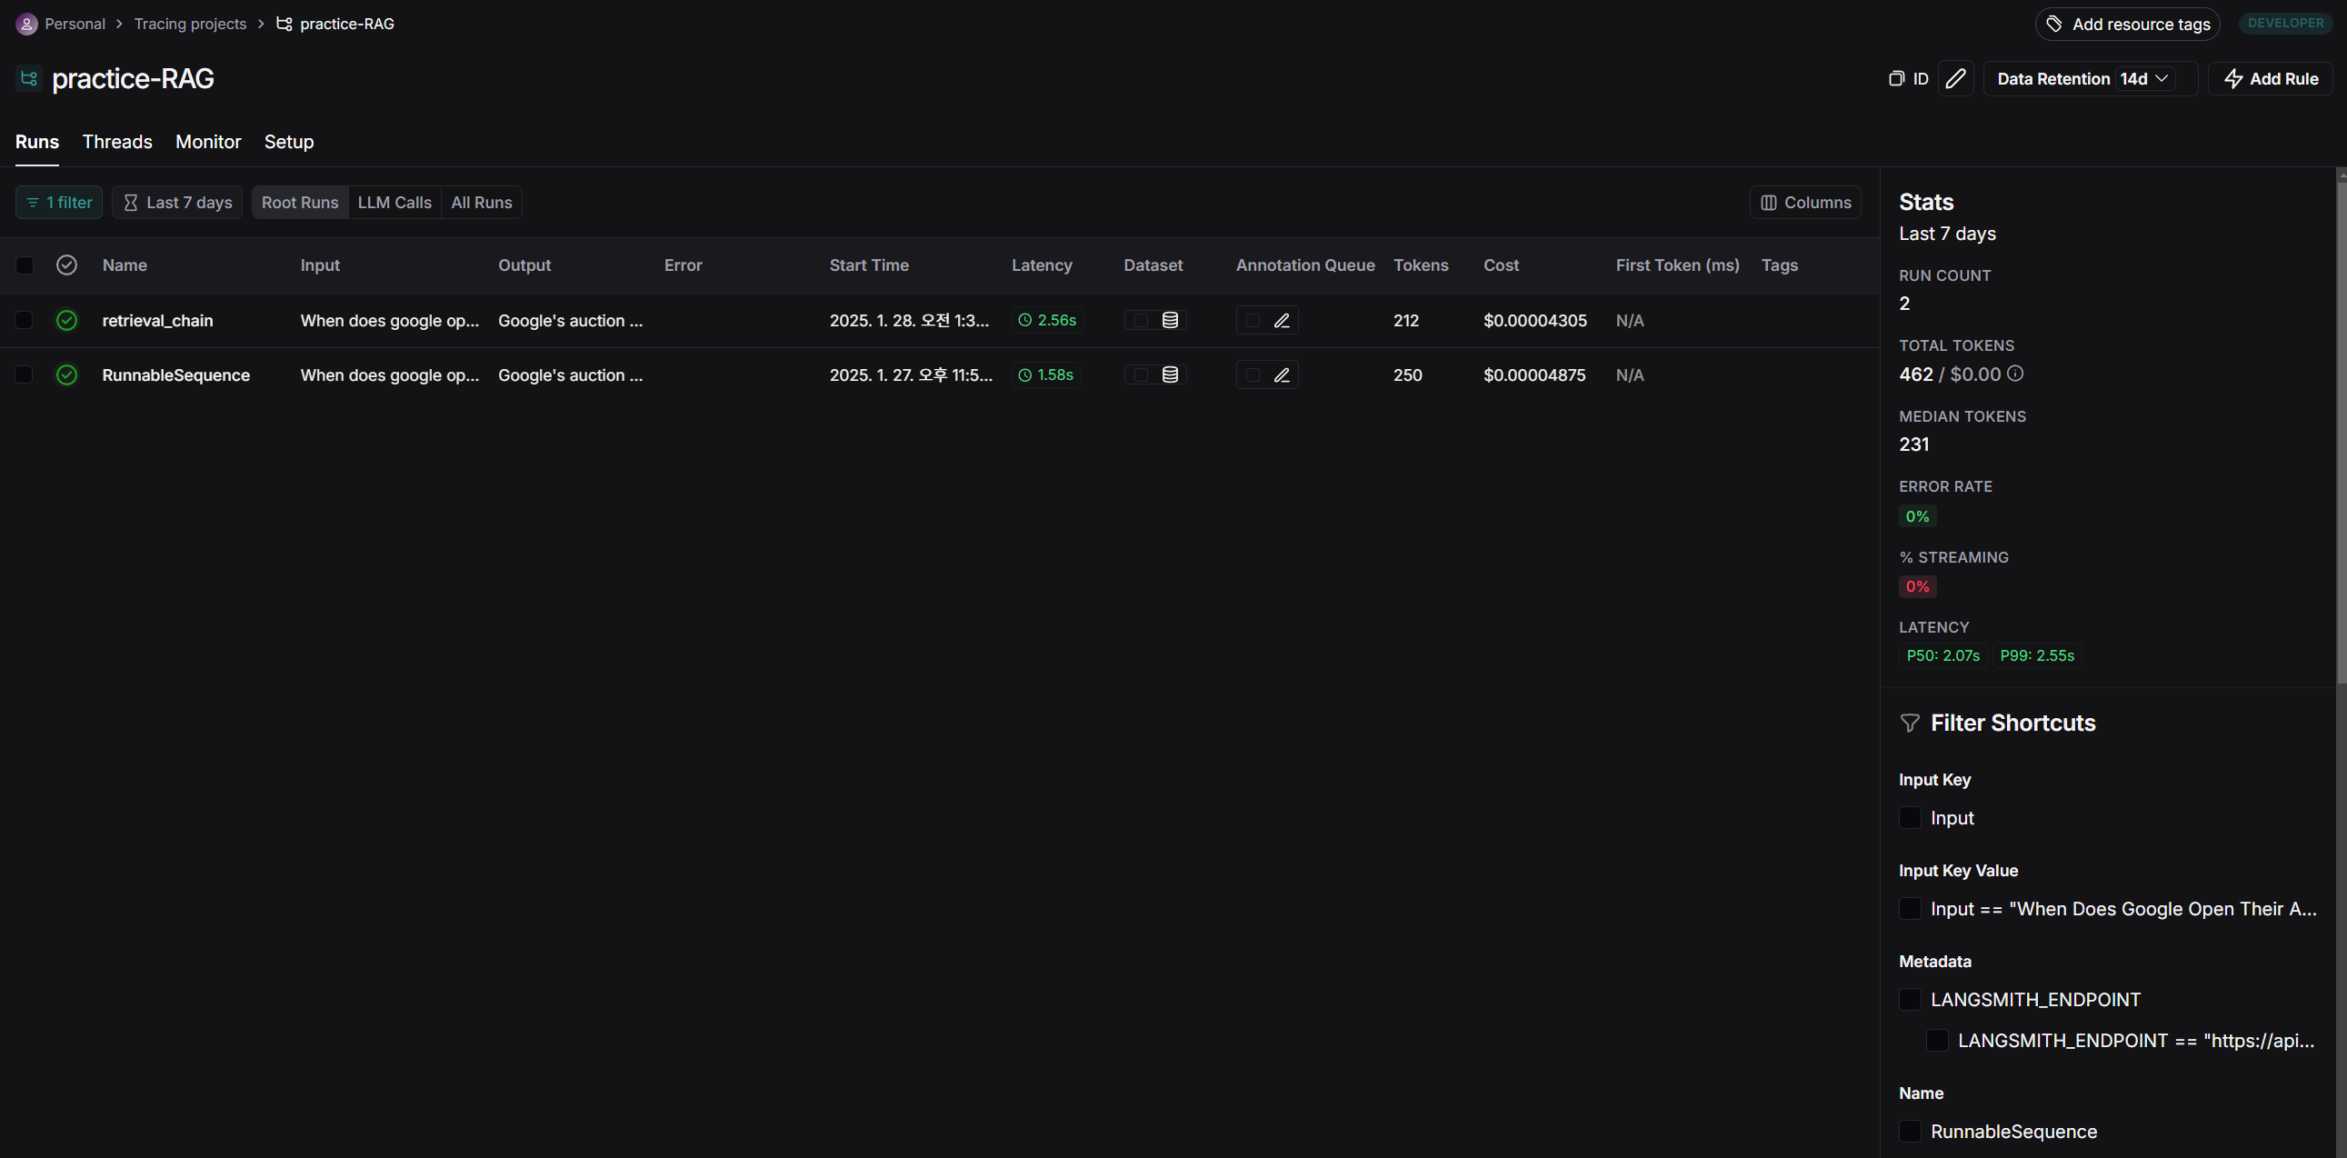The image size is (2347, 1158).
Task: Toggle the select-all header checkbox
Action: point(25,265)
